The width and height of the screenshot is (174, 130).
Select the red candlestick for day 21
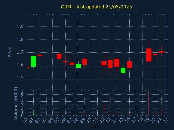(x=161, y=52)
